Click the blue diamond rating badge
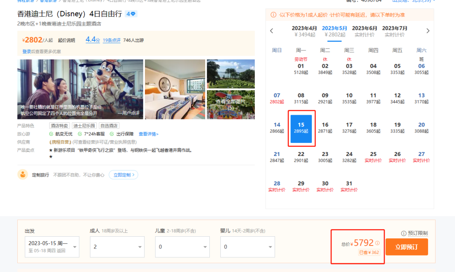Viewport: 455px width, 272px height. 131,14
